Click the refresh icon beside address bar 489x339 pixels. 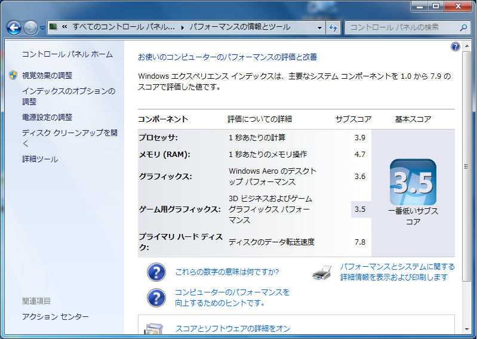(333, 27)
